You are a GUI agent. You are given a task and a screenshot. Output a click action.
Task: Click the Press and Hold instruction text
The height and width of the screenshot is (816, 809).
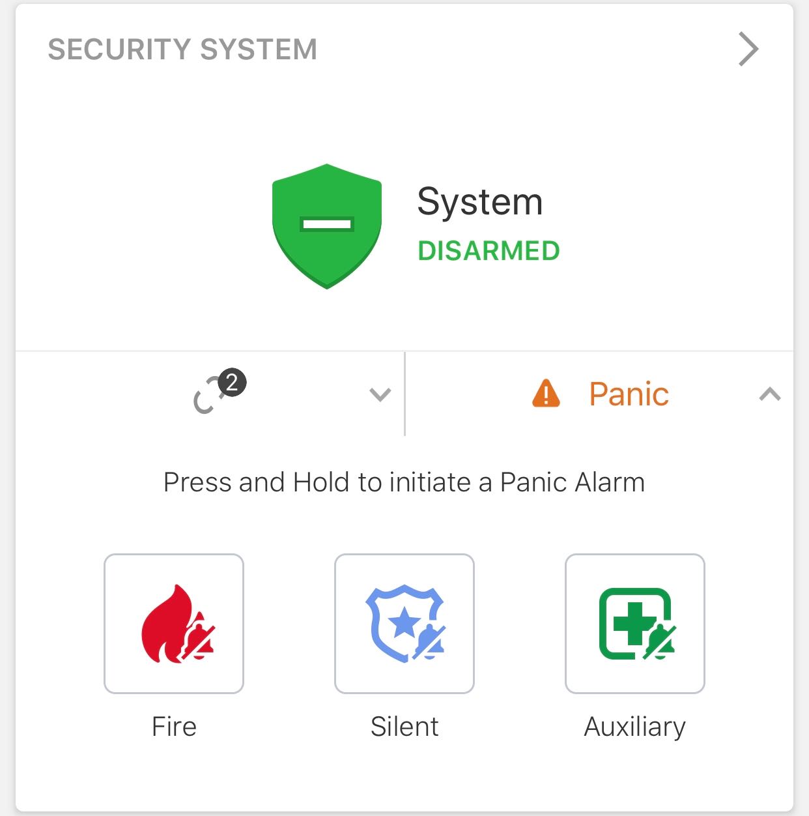coord(404,482)
